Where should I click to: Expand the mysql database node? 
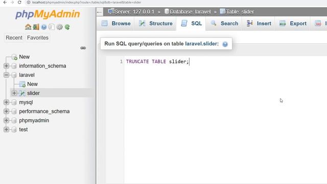click(6, 102)
